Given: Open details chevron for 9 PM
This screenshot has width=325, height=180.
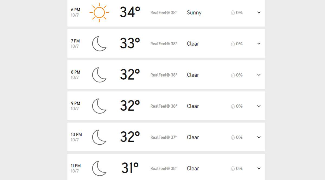Looking at the screenshot, I should (x=259, y=106).
